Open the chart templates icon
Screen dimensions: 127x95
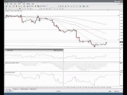coord(87,6)
